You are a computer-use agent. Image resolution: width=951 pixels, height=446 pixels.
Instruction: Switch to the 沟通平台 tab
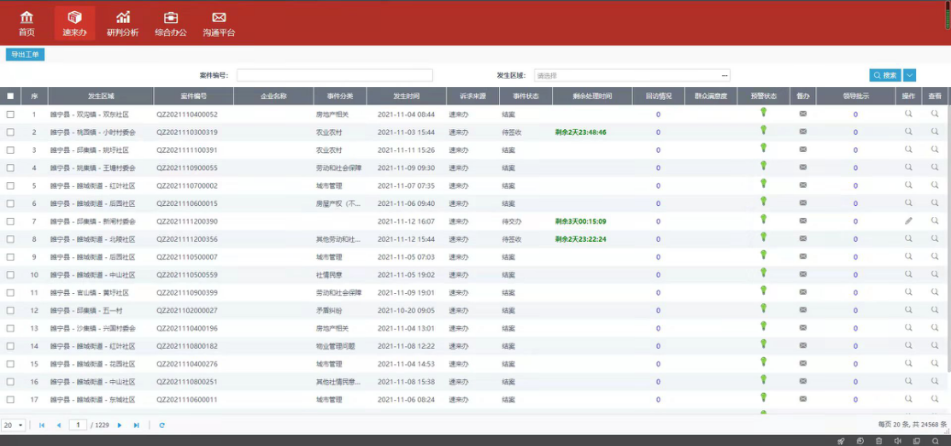[219, 24]
